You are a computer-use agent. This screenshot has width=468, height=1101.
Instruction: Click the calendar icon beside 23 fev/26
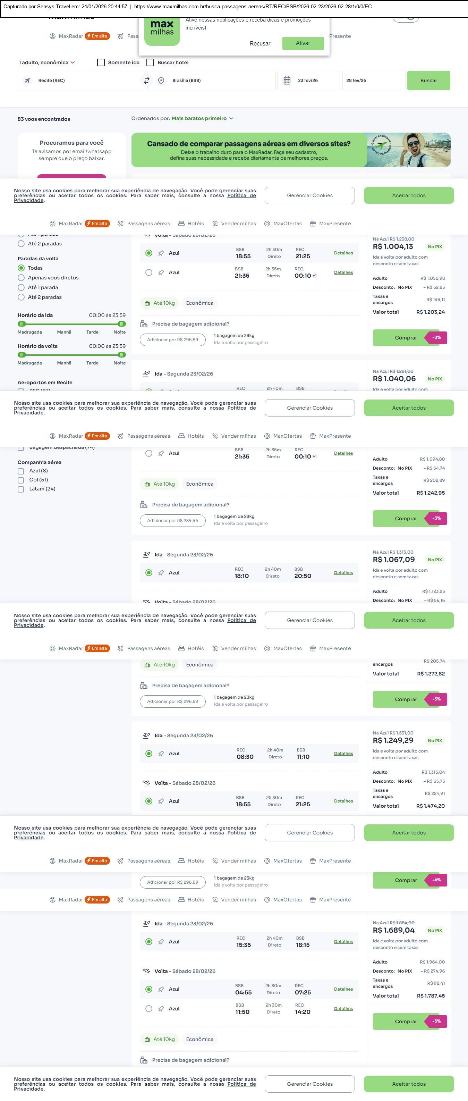tap(287, 80)
